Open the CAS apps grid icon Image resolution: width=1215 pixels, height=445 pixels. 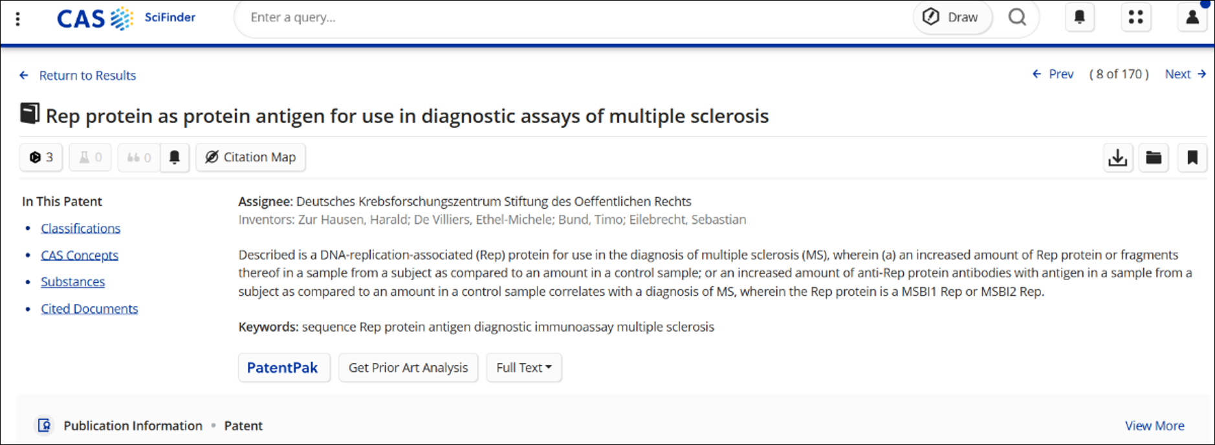(x=1135, y=17)
